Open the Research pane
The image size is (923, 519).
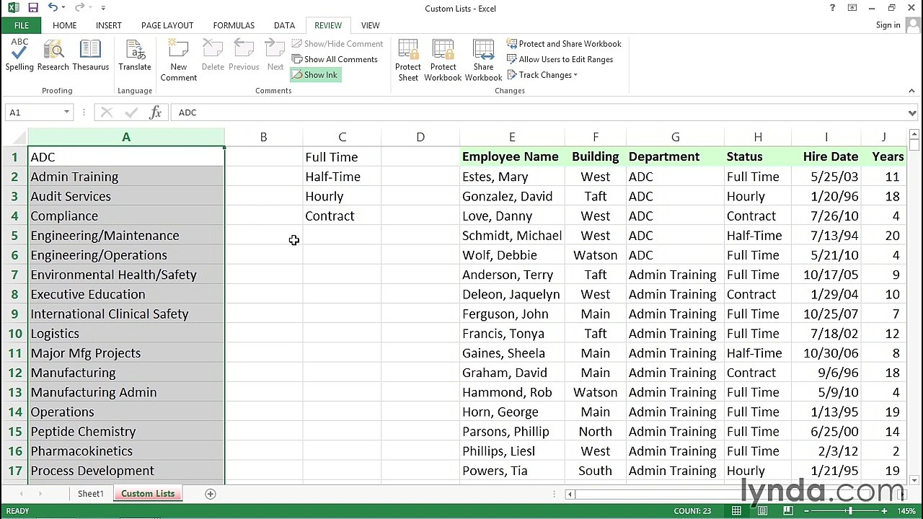53,56
